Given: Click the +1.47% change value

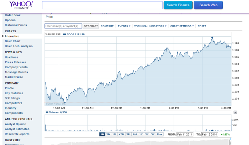Looking at the screenshot, I should click(x=225, y=135).
